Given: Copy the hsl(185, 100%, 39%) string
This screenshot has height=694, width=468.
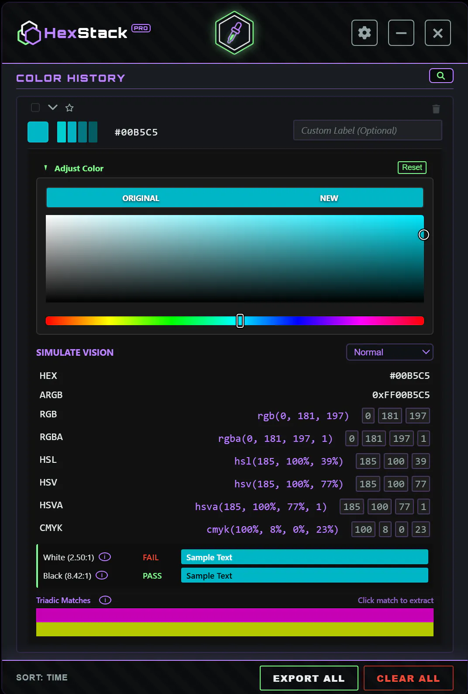Looking at the screenshot, I should point(289,461).
